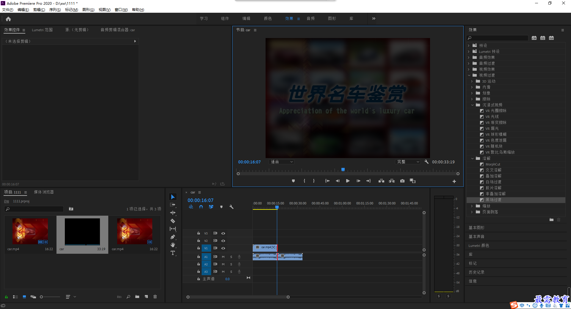Select the Razor tool
The height and width of the screenshot is (309, 571).
173,221
